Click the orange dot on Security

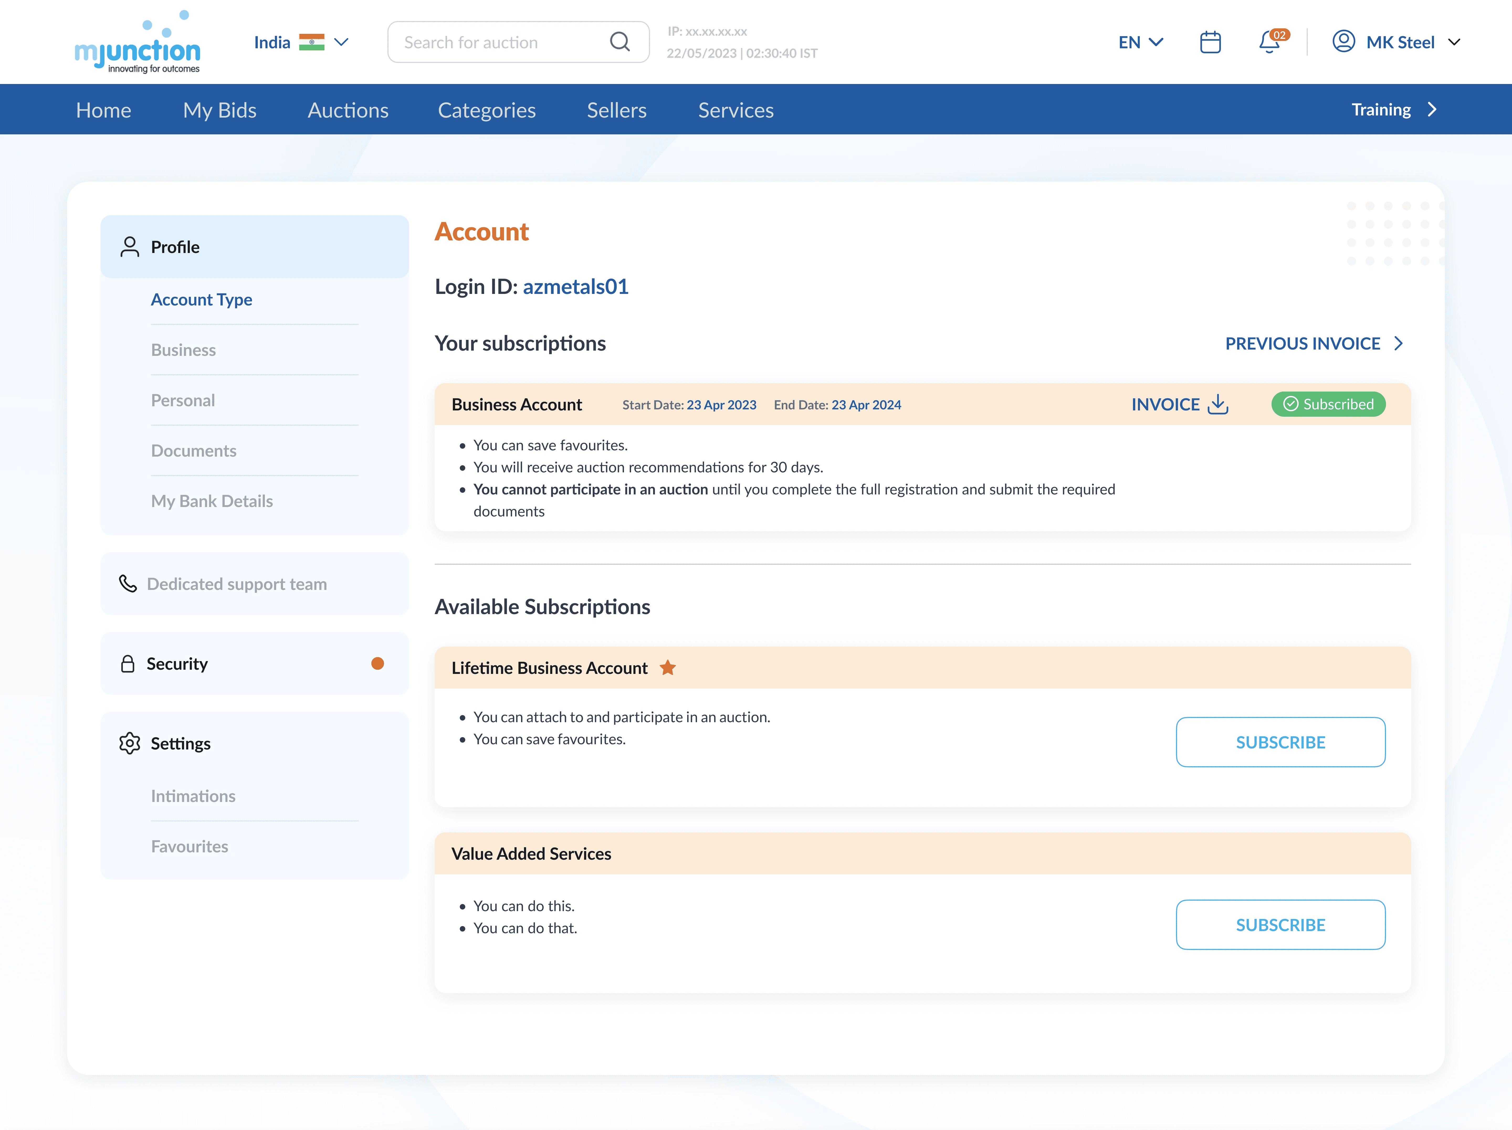(377, 663)
